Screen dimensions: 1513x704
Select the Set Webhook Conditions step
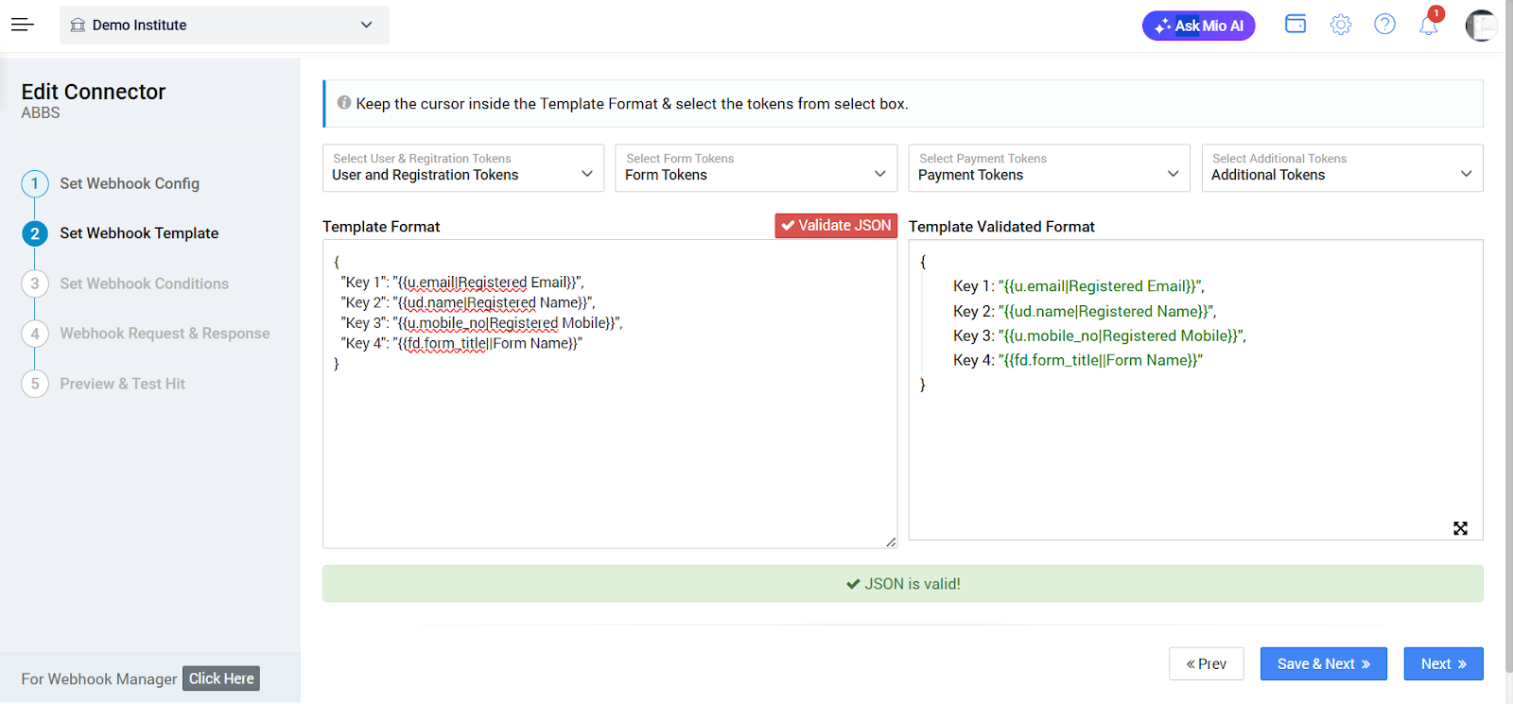coord(144,283)
